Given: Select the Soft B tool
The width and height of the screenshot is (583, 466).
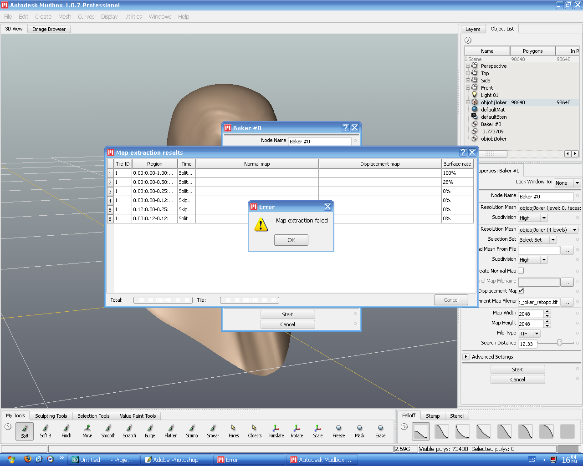Looking at the screenshot, I should click(46, 431).
